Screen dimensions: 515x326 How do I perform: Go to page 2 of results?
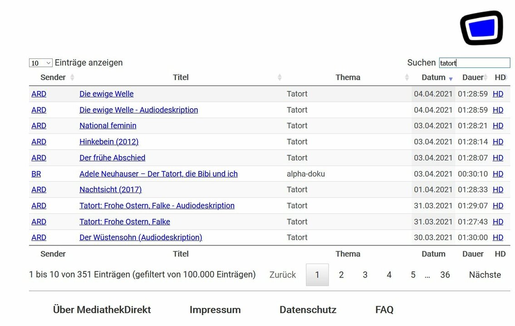[341, 274]
